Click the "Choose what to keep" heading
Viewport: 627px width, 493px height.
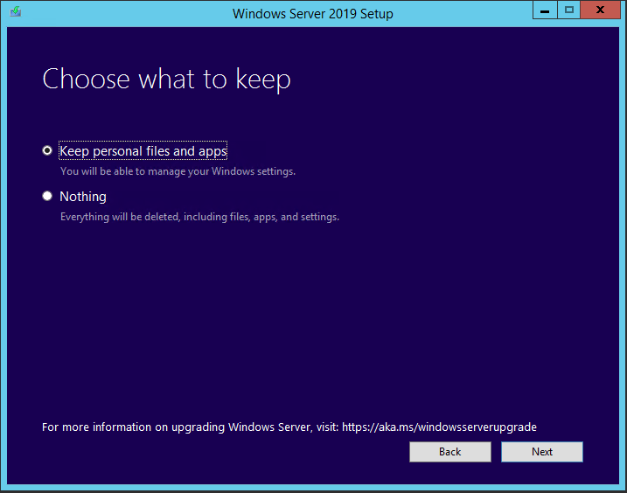coord(166,80)
